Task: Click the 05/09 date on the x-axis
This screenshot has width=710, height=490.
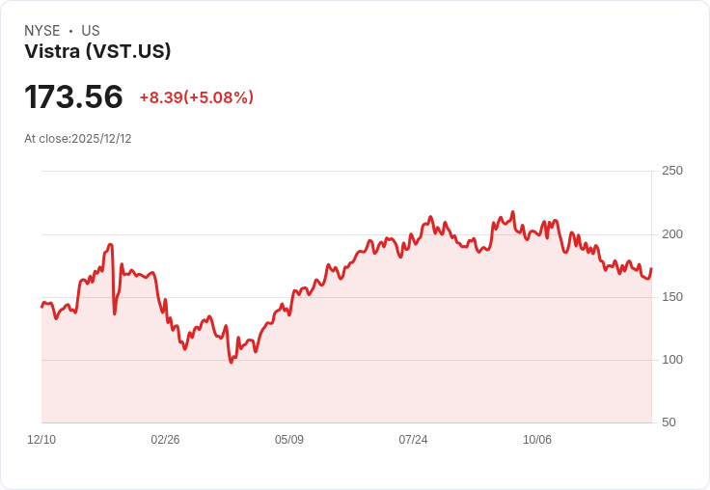Action: pos(289,440)
